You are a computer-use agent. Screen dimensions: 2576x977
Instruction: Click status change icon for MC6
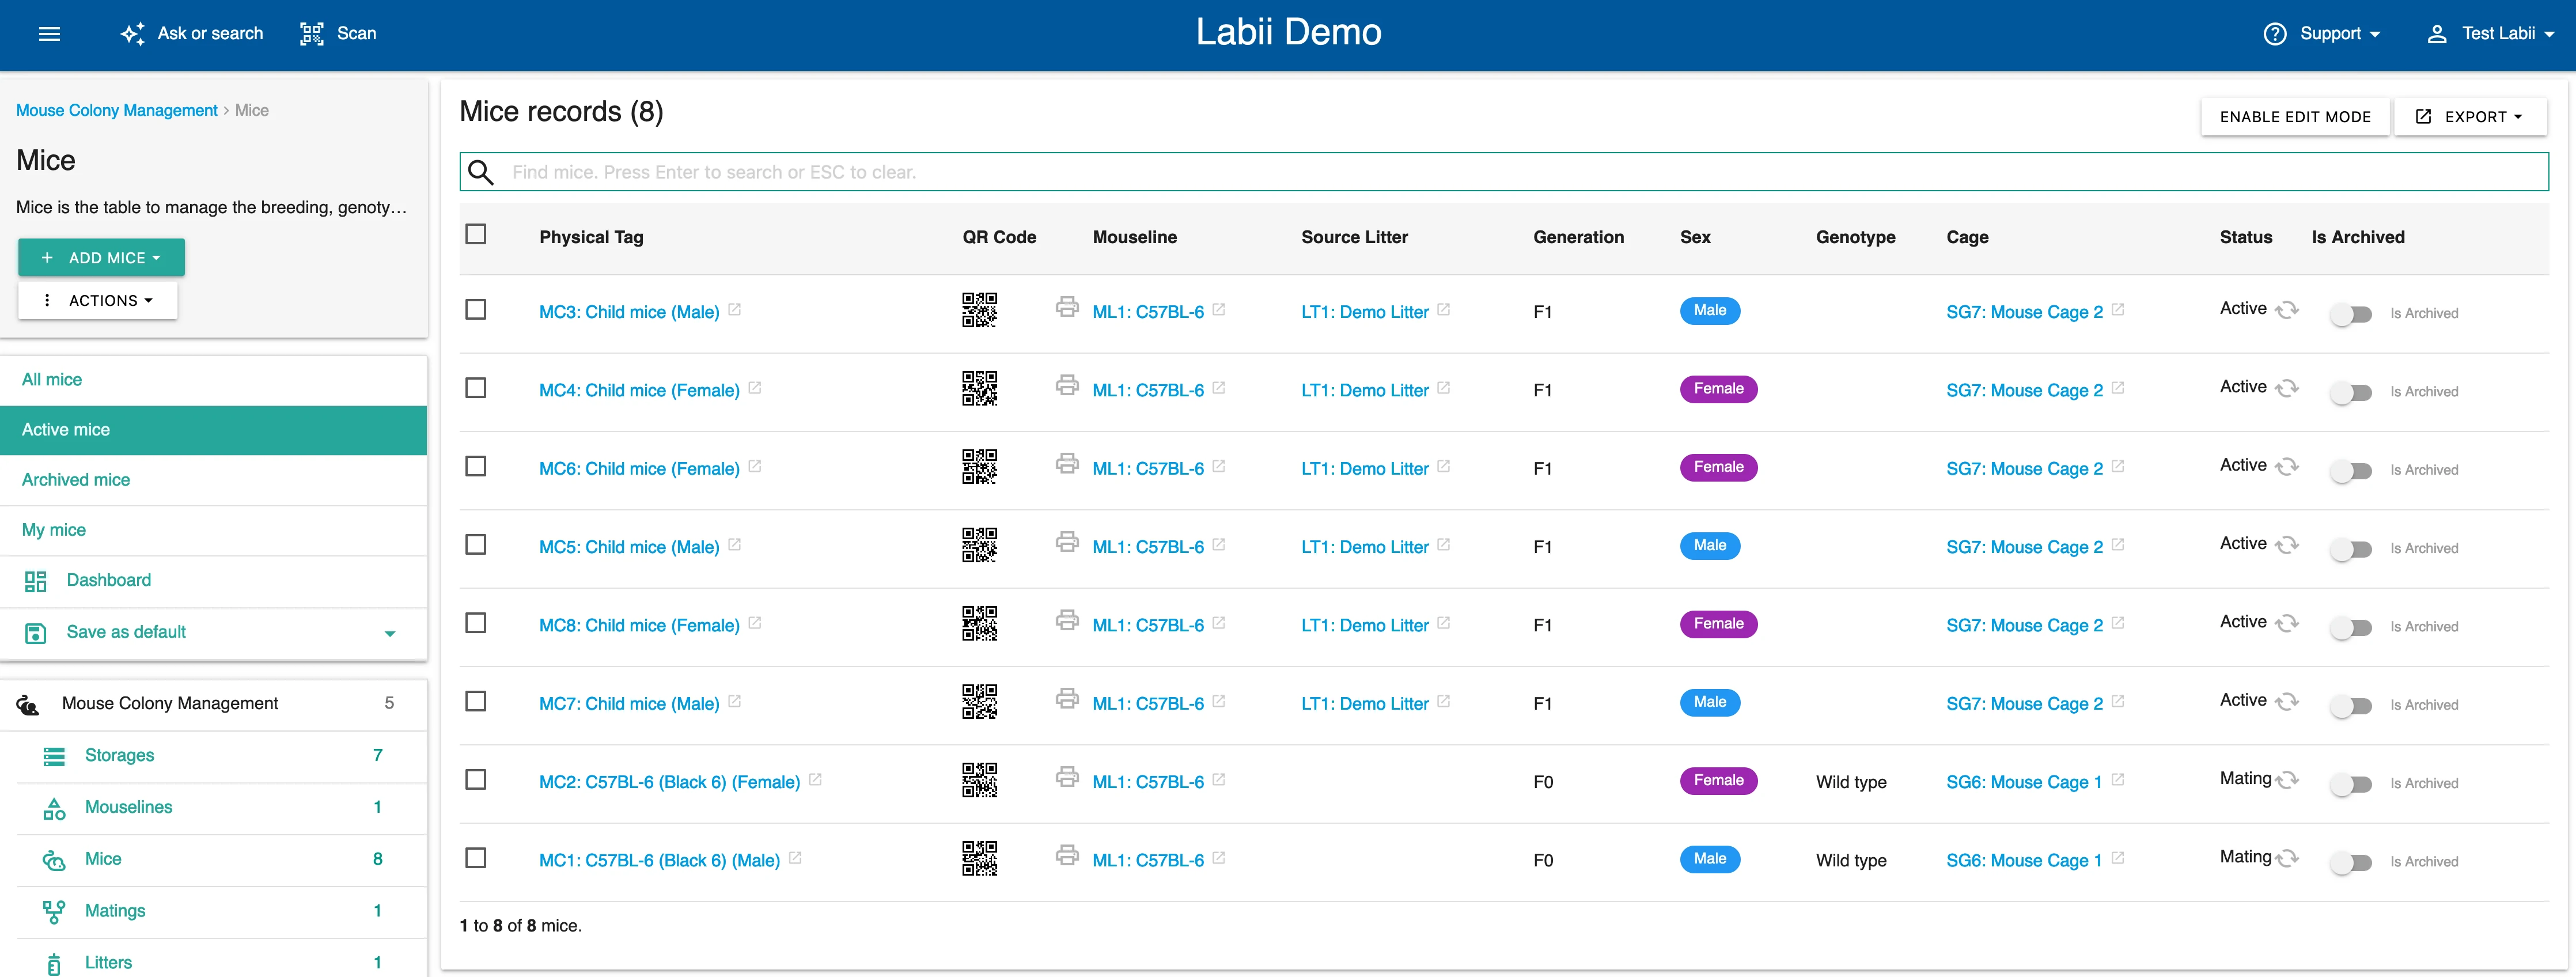pos(2287,466)
